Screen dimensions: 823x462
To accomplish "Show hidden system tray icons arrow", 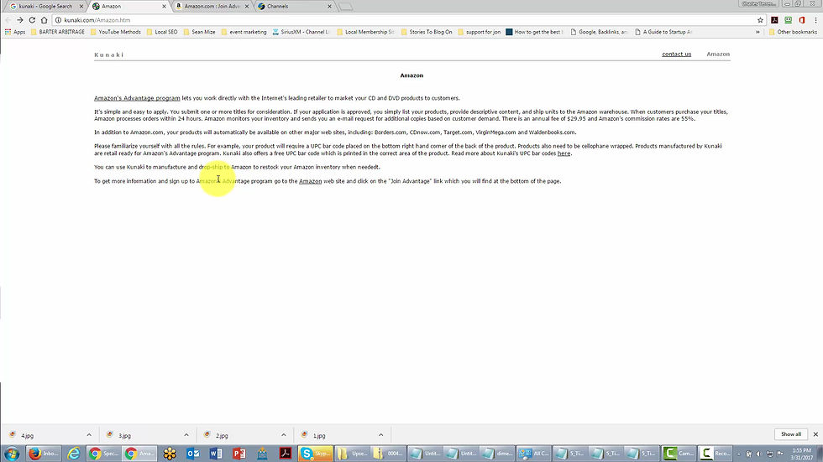I will [x=738, y=454].
